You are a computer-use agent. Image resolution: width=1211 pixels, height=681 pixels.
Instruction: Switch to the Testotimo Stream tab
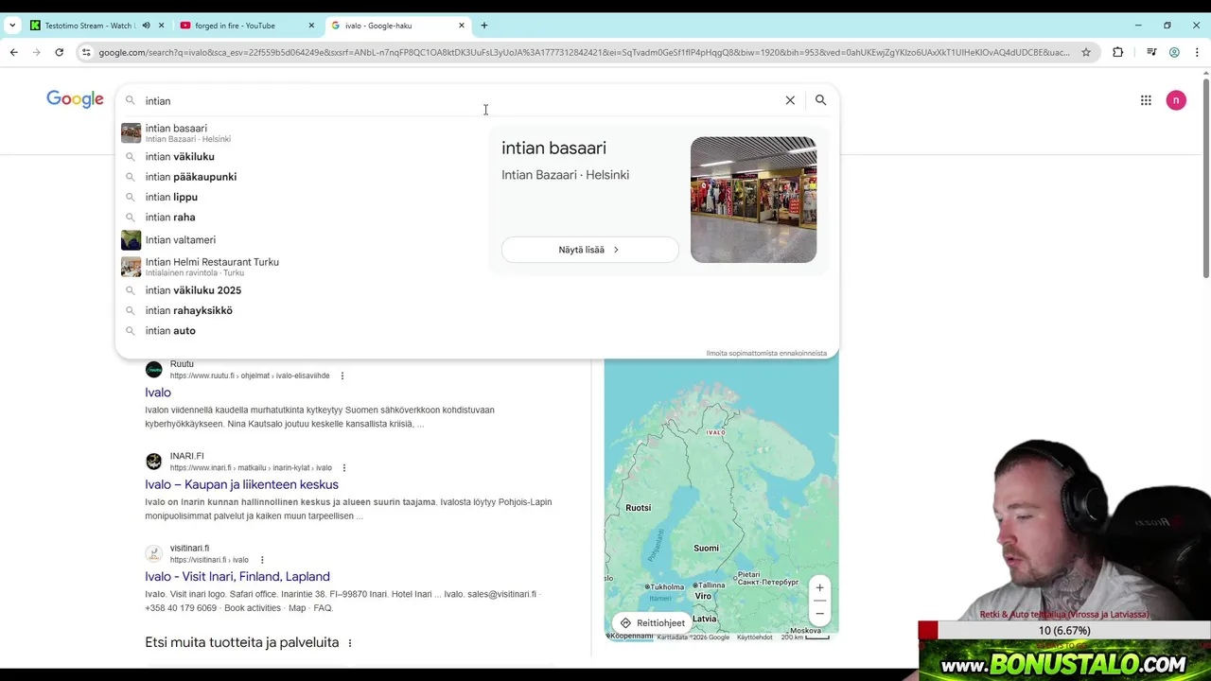(x=90, y=26)
